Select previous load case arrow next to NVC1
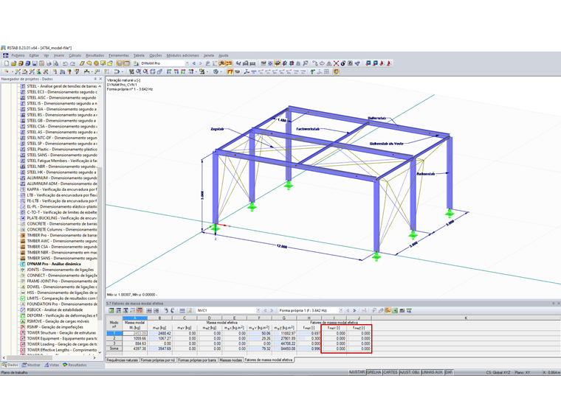Image resolution: width=561 pixels, height=420 pixels. (265, 311)
